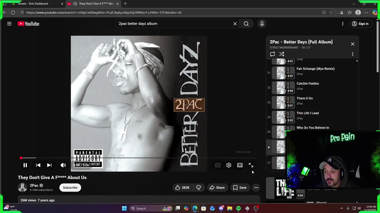Open a new browser tab
Image resolution: width=380 pixels, height=213 pixels.
[x=125, y=4]
